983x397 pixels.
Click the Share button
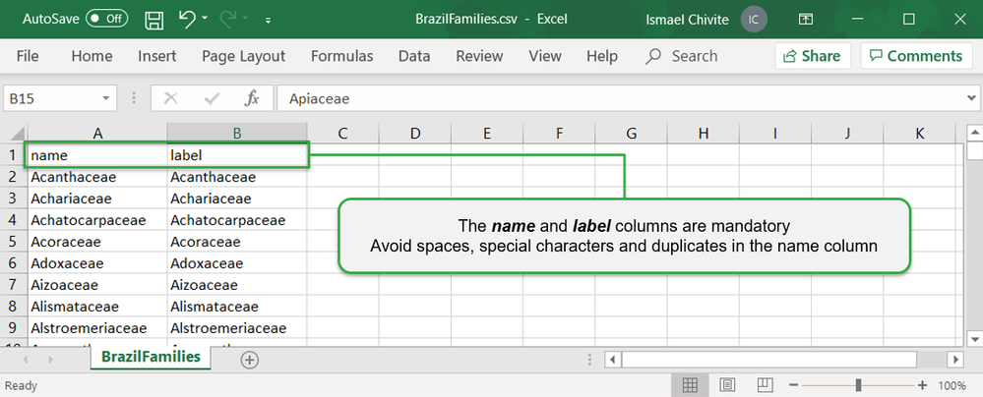pyautogui.click(x=812, y=56)
